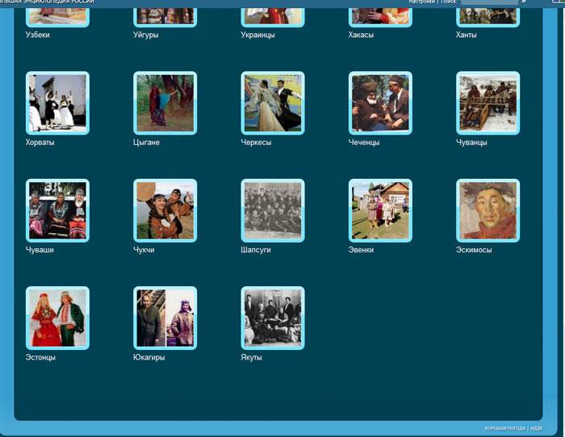Click the Шапсуги text label
The width and height of the screenshot is (565, 437).
point(256,249)
